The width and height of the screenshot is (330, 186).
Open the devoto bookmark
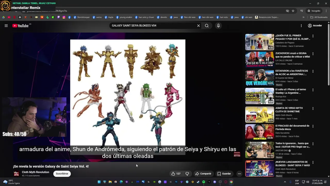[162, 17]
